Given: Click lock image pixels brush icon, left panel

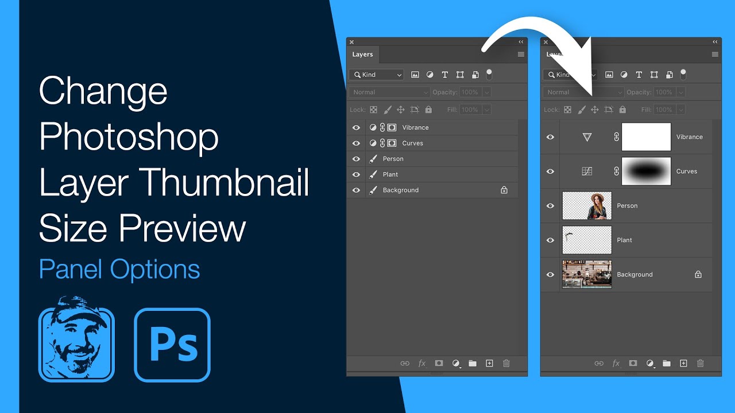Looking at the screenshot, I should pyautogui.click(x=387, y=110).
